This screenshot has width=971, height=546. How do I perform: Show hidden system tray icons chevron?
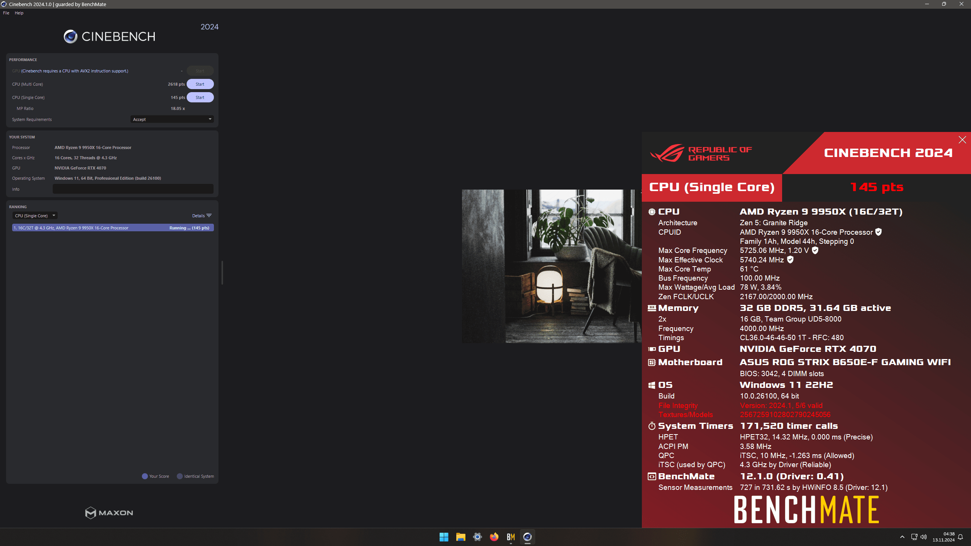click(x=902, y=537)
